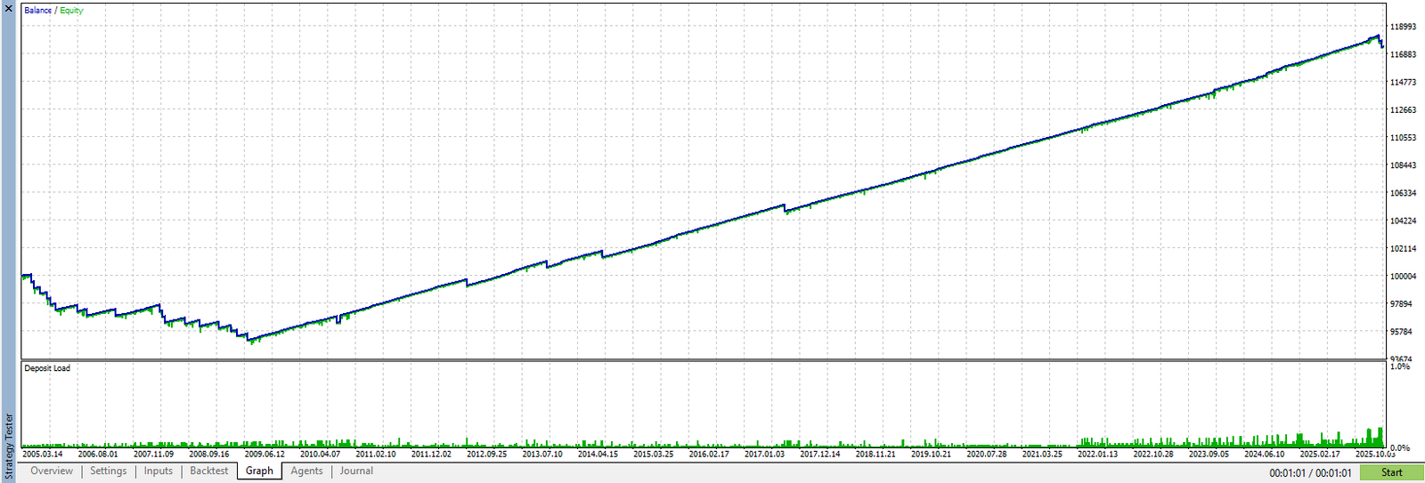This screenshot has height=483, width=1425.
Task: Click the 2005.03.14 date label
Action: point(43,455)
